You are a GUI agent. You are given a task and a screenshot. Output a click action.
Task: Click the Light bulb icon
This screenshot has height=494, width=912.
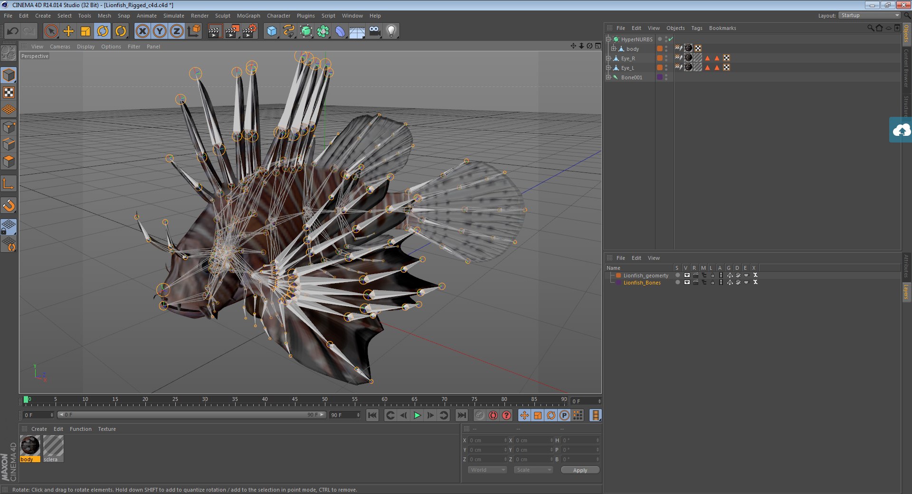[x=391, y=31]
